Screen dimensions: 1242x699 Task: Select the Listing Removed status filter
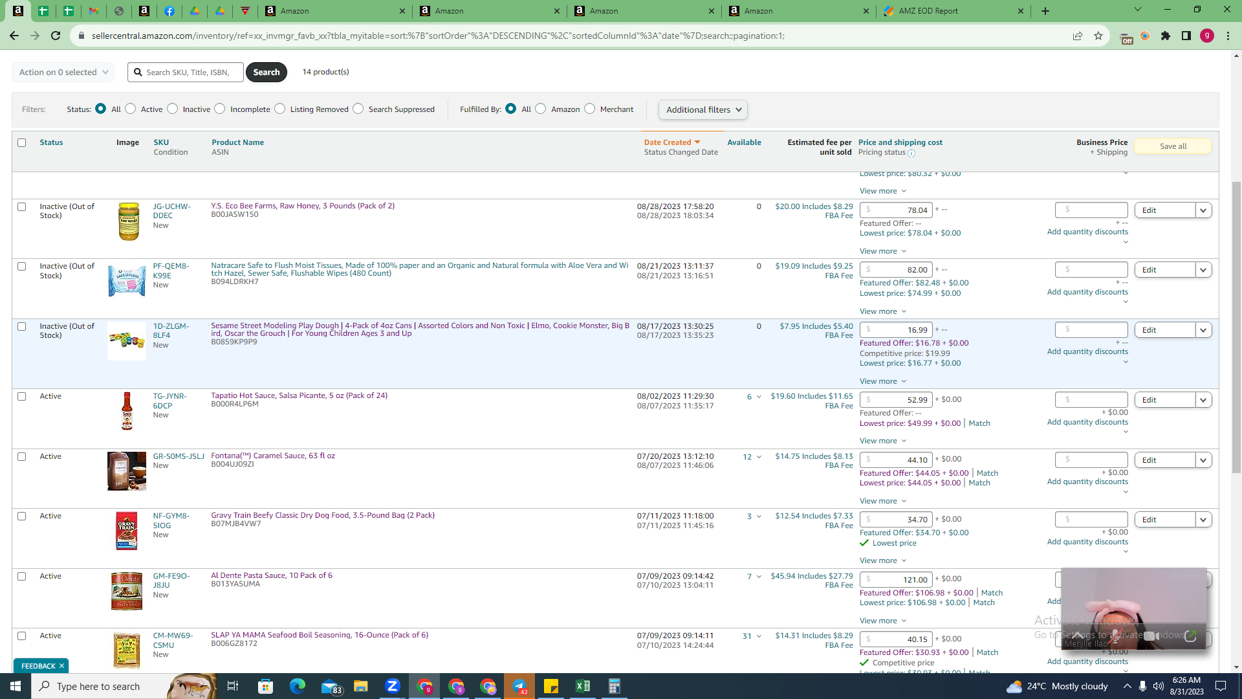point(279,109)
